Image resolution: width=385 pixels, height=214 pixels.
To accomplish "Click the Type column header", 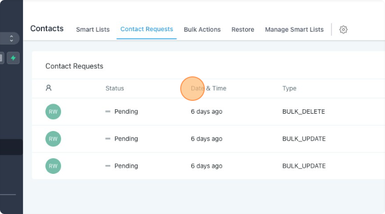I will coord(289,88).
